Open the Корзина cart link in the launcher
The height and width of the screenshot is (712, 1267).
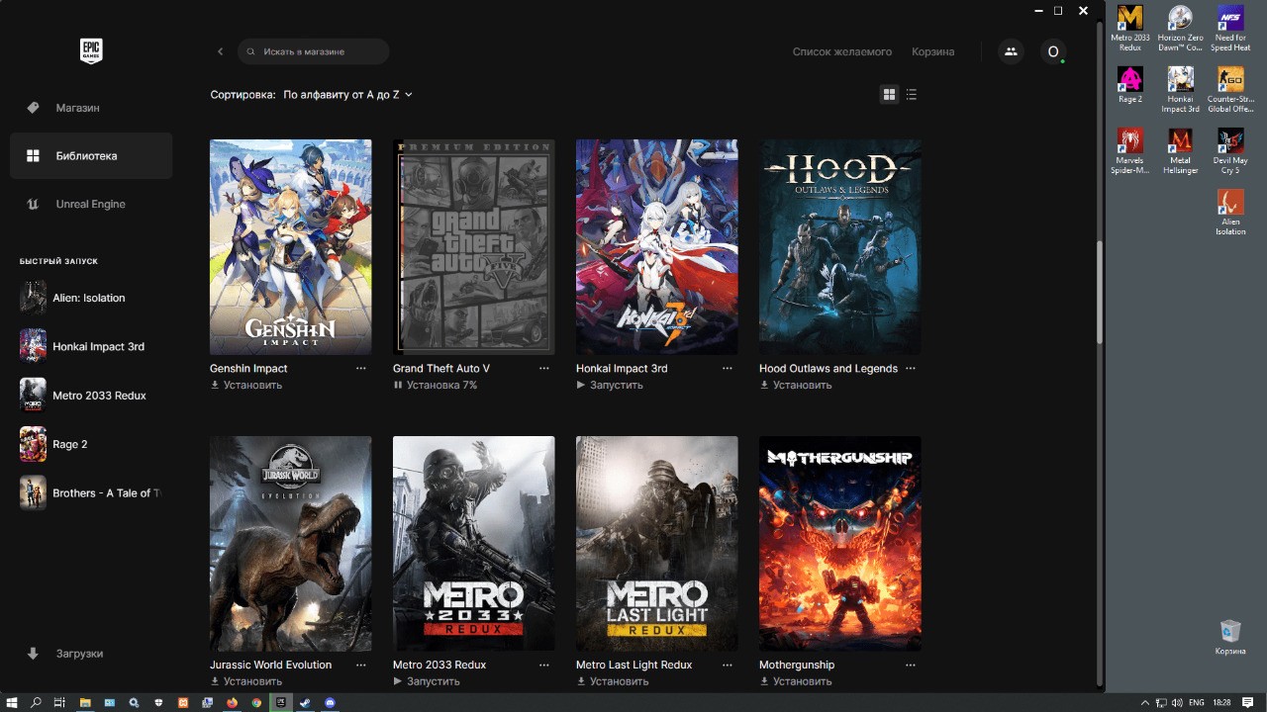(x=933, y=51)
